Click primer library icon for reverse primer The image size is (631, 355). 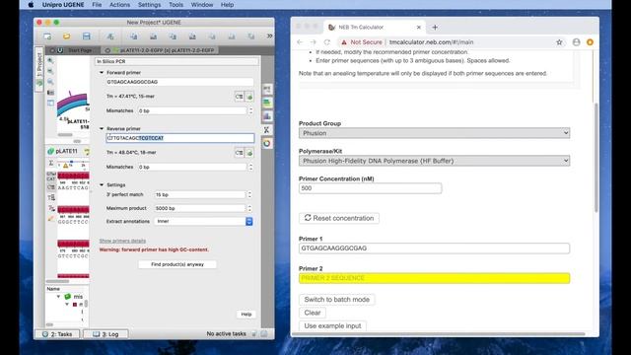point(249,153)
